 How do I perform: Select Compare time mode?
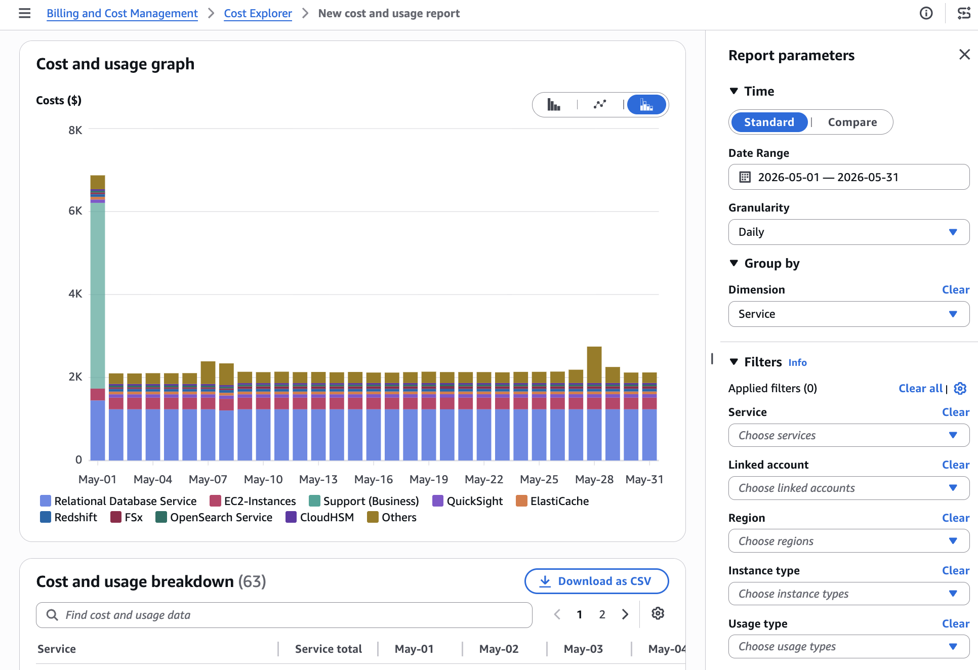pos(852,122)
